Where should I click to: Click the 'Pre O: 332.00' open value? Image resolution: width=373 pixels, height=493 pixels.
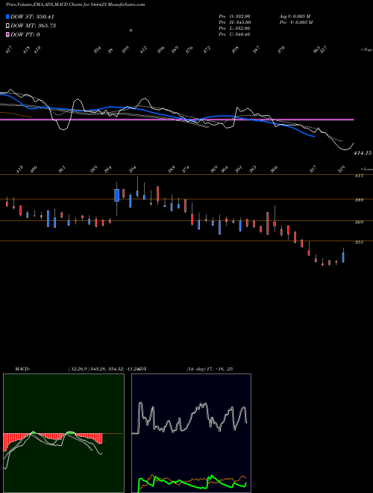click(234, 16)
